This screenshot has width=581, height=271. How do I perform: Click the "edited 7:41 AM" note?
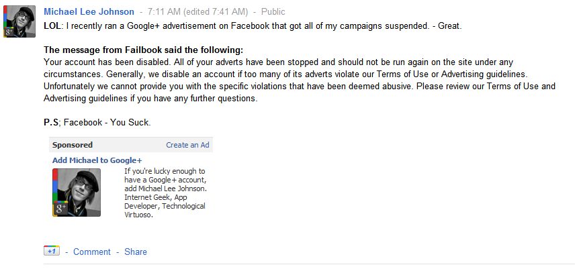[218, 12]
